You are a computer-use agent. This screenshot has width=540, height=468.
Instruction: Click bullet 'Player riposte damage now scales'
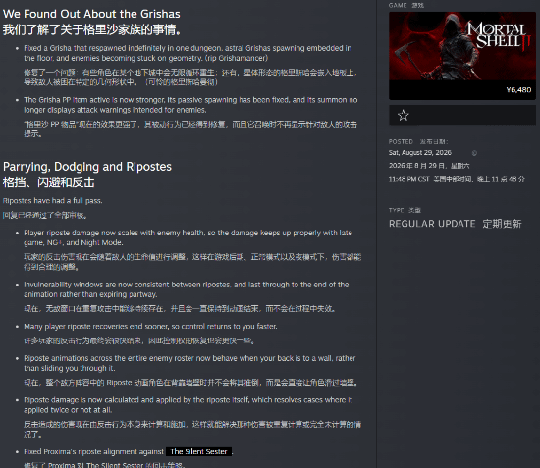(188, 237)
